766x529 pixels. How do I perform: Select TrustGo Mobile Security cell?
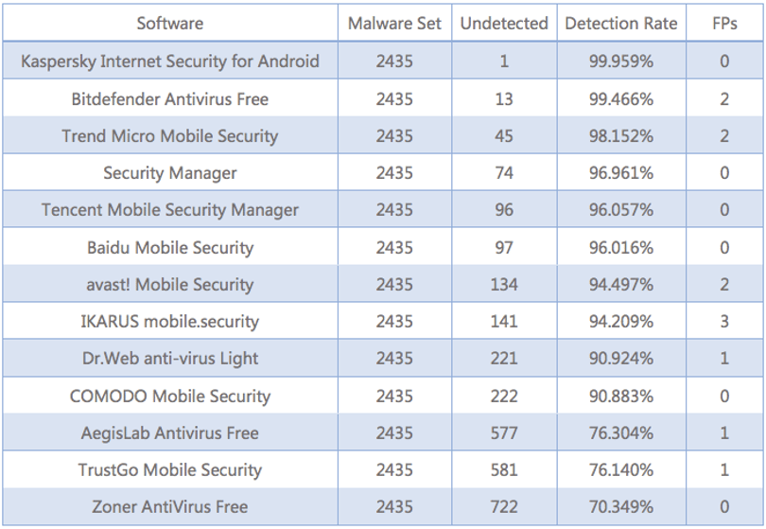point(170,469)
